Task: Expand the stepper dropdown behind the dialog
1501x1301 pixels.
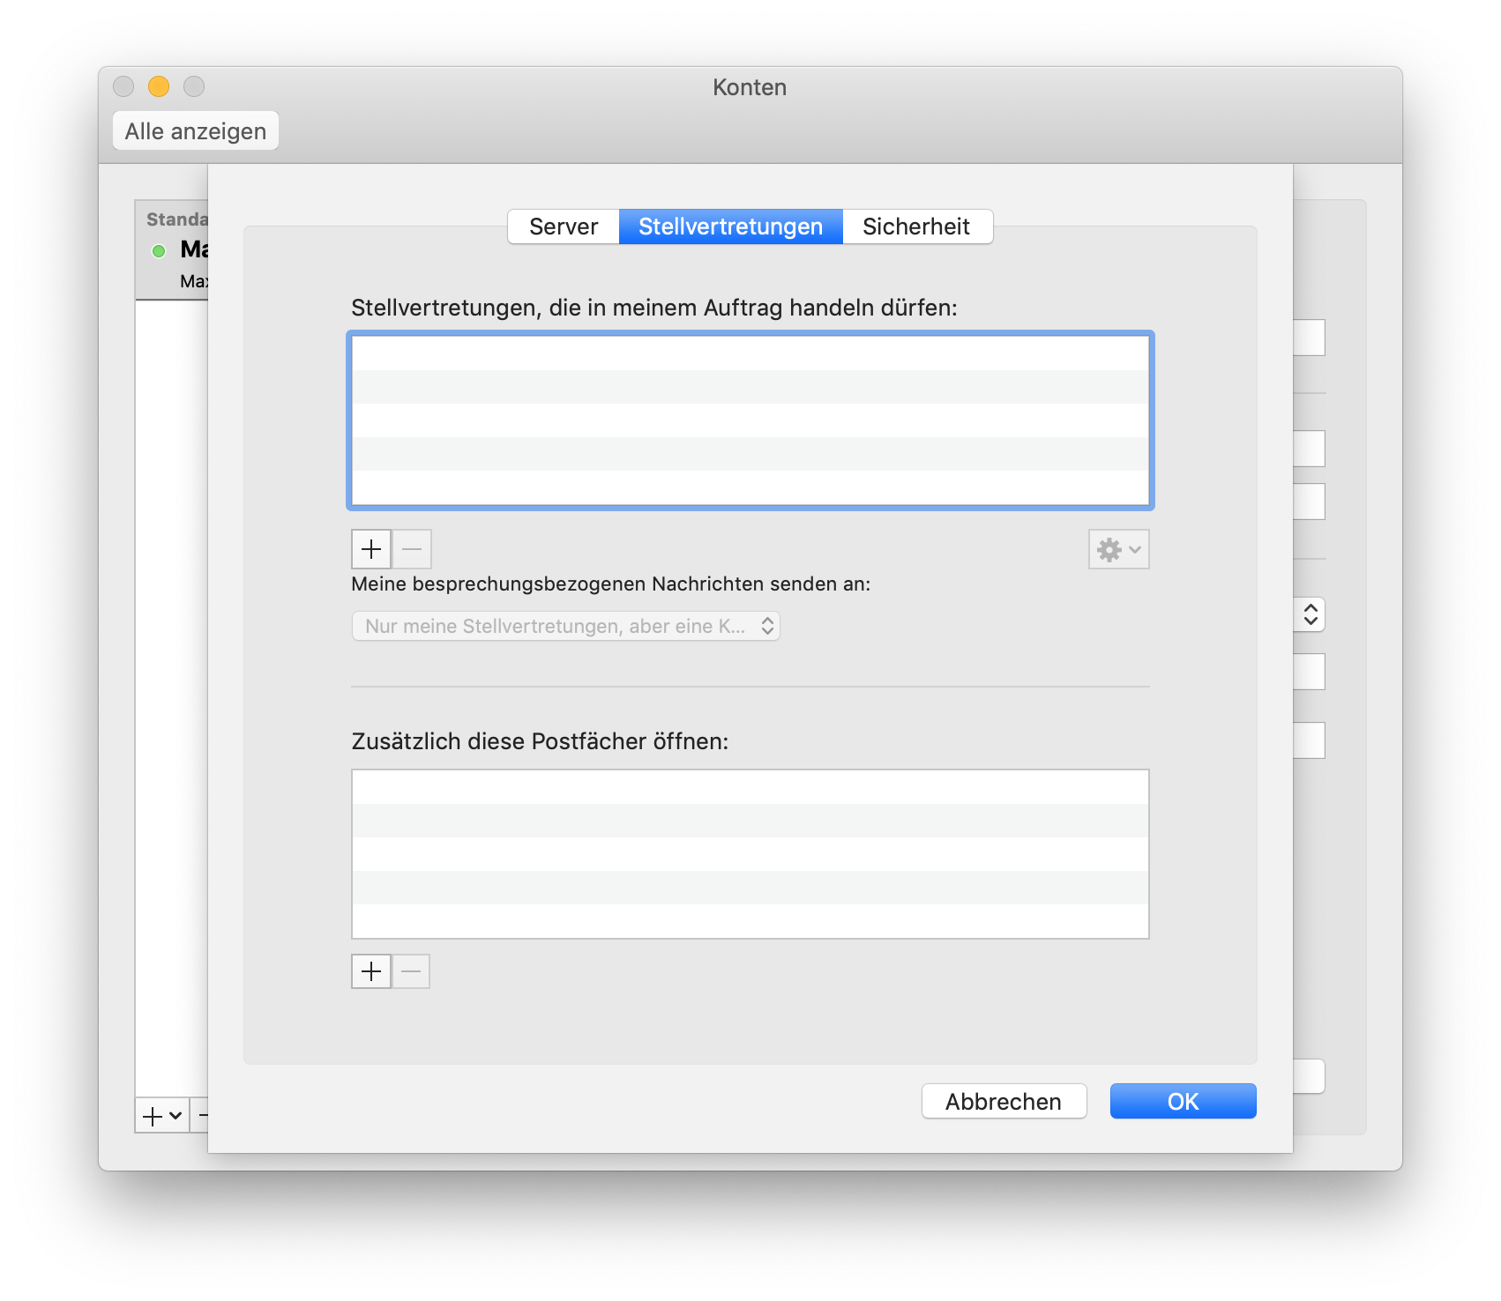Action: [1311, 614]
